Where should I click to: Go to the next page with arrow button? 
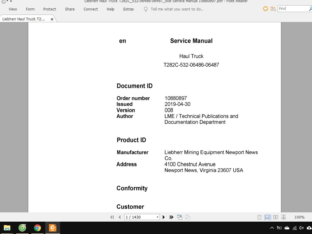pos(164,217)
